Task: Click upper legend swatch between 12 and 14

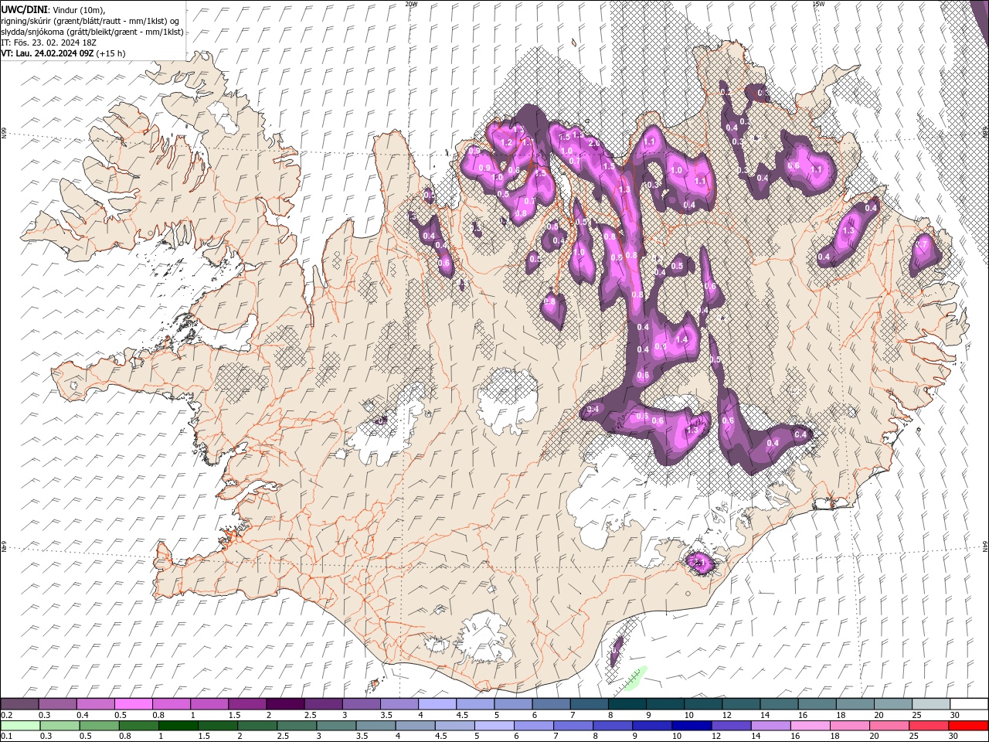Action: (x=741, y=704)
